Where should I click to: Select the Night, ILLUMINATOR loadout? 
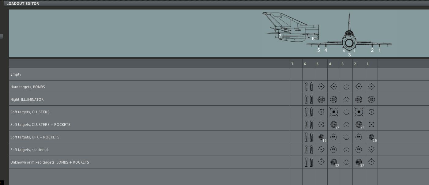click(149, 99)
